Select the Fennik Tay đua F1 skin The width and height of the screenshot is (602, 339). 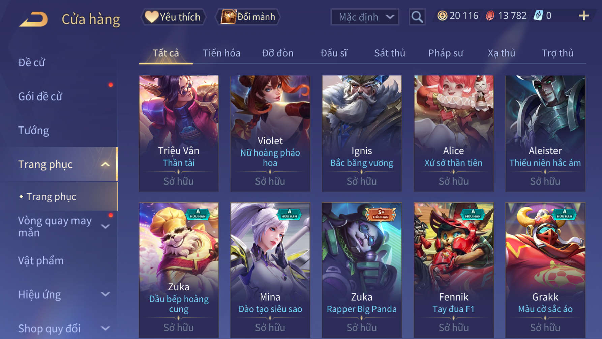(x=453, y=270)
